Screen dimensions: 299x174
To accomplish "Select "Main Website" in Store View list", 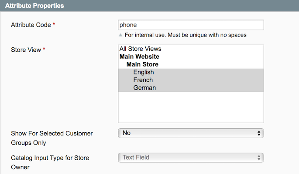I will [139, 57].
